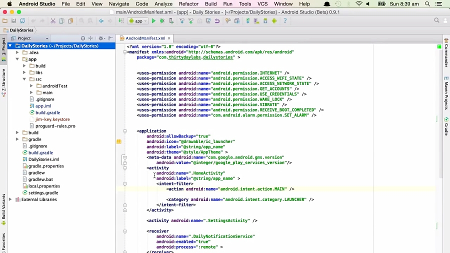Open Settings wrench icon in toolbar
Viewport: 450px width, 253px height.
point(228,21)
